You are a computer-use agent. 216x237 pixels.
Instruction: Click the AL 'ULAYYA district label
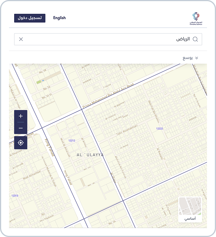tap(90, 155)
